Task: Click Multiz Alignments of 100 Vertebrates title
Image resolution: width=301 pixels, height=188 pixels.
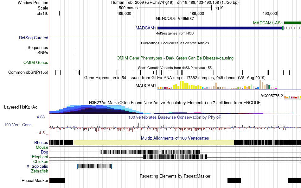Action: pos(175,138)
